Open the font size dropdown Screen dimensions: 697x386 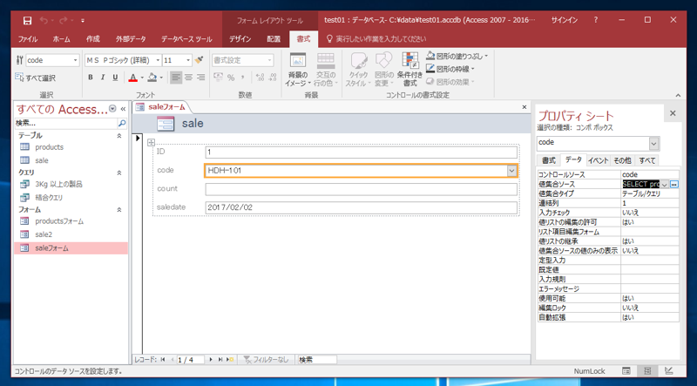click(188, 60)
